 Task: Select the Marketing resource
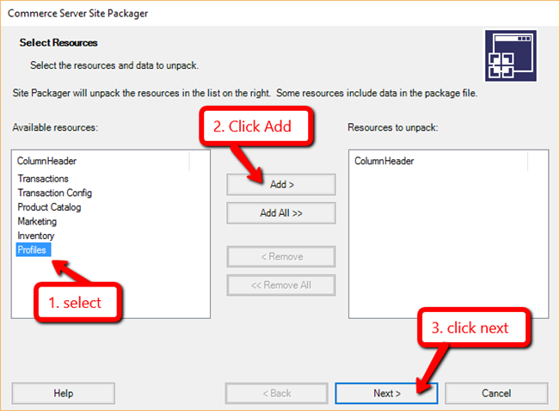coord(37,221)
